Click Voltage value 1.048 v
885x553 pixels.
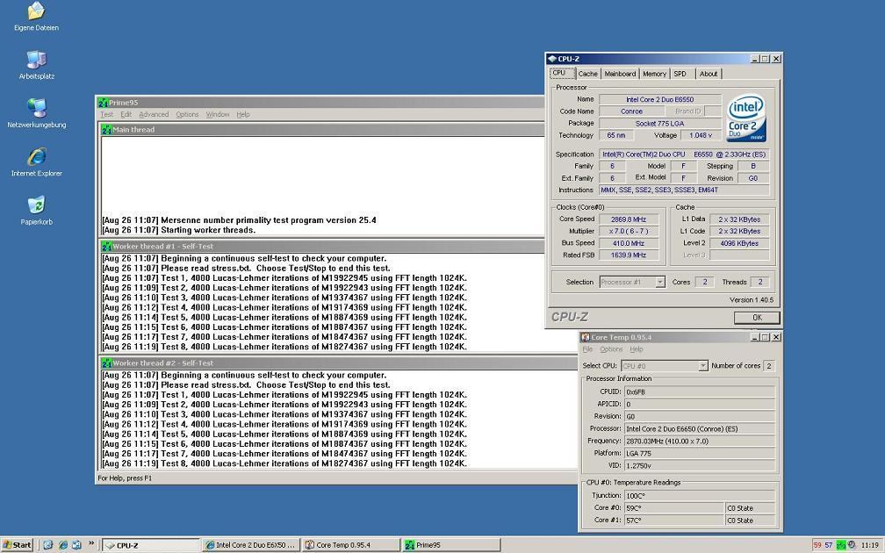(701, 135)
